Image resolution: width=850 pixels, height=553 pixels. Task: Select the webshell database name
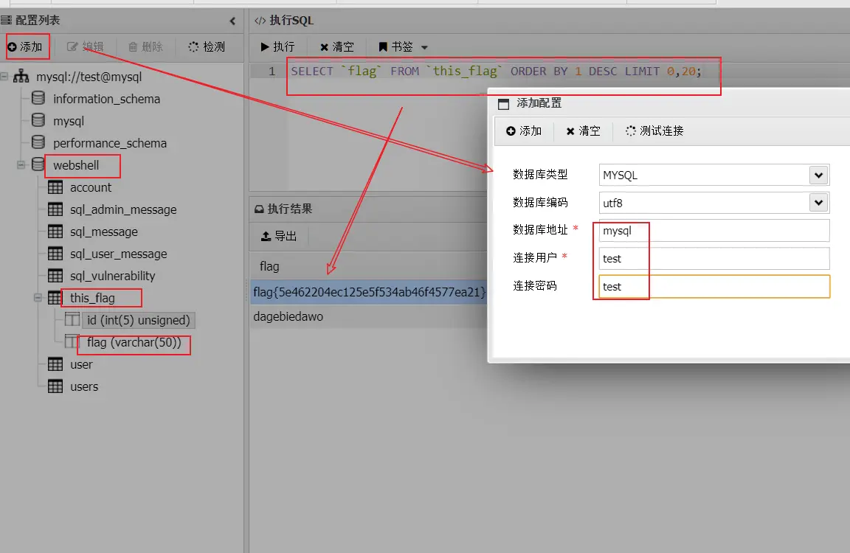(x=76, y=165)
